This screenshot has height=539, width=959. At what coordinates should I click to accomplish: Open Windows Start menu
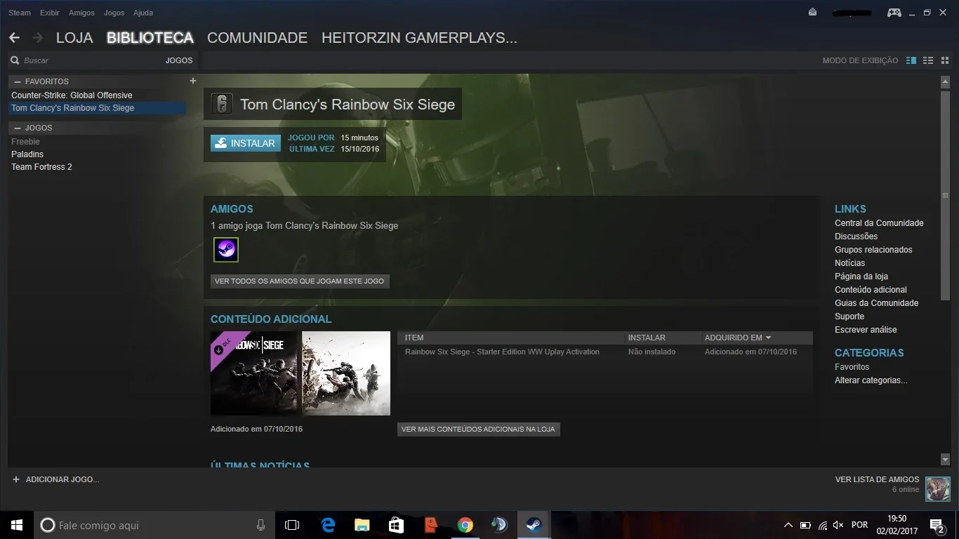click(x=17, y=525)
